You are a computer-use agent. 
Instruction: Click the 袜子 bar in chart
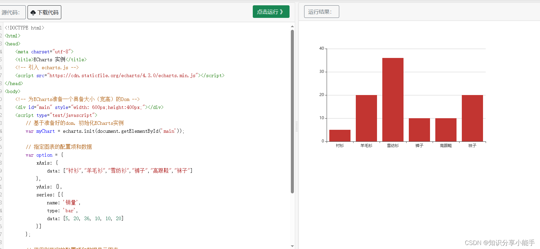(x=472, y=118)
